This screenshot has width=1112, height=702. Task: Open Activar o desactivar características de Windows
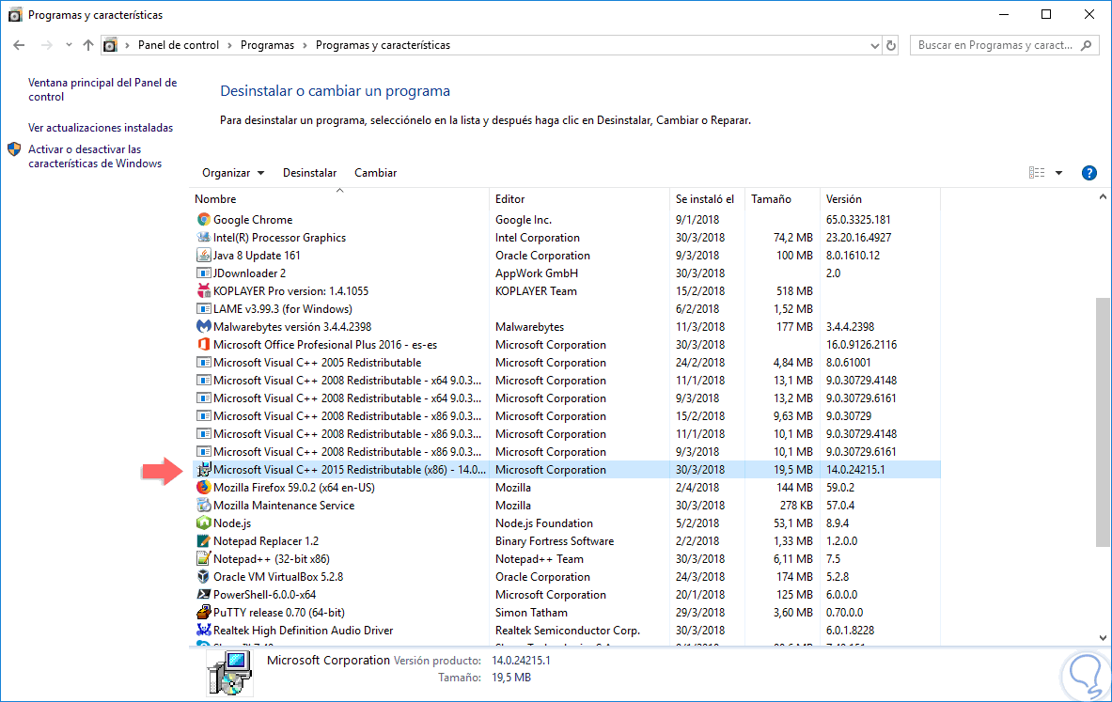point(95,156)
